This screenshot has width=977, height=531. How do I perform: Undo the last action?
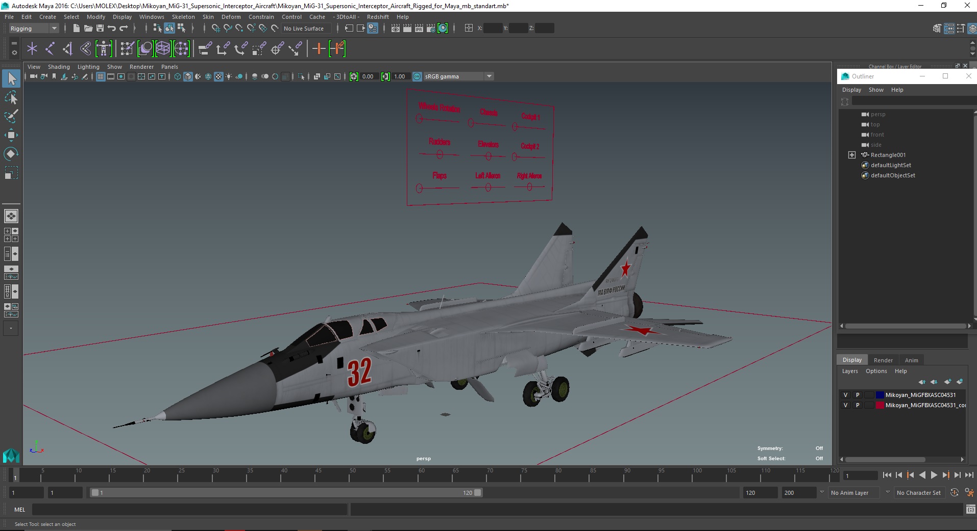coord(112,29)
